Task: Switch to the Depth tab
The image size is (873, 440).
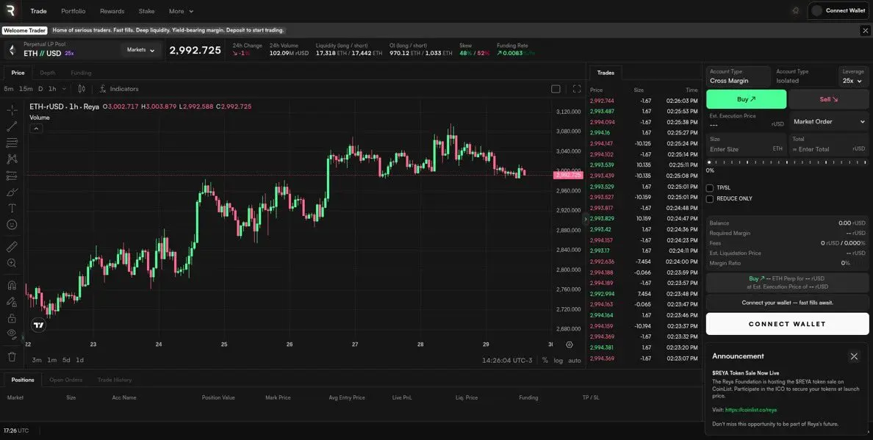Action: (48, 73)
